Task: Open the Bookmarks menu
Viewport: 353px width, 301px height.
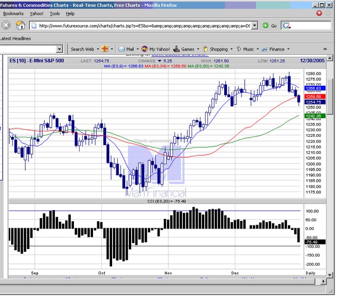Action: click(x=13, y=14)
